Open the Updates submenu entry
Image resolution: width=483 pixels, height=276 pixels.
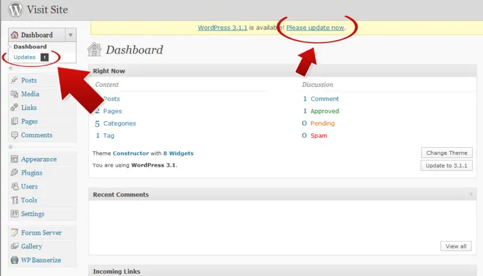pos(25,57)
